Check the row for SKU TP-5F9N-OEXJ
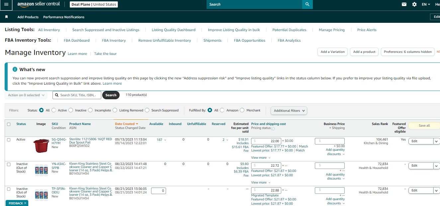Screen dimensions: 440x206 [x=9, y=189]
